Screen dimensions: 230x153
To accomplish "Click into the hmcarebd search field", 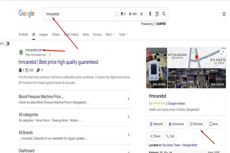I will [x=79, y=14].
